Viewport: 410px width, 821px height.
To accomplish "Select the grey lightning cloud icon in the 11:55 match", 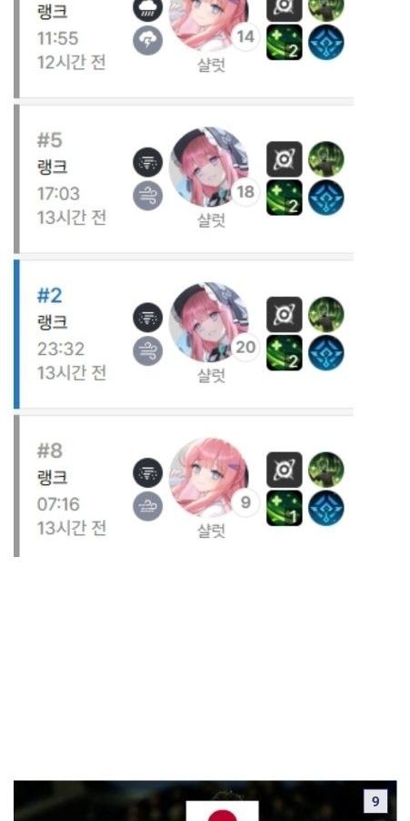I will click(x=147, y=40).
